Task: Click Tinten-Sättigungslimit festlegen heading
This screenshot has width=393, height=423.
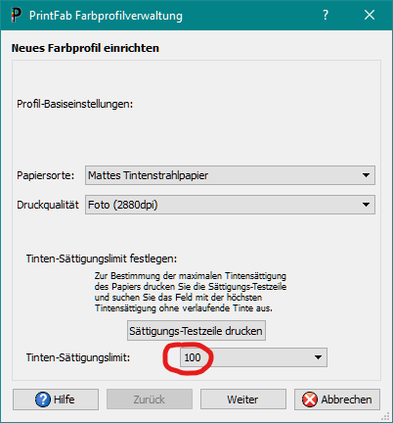Action: (x=102, y=258)
